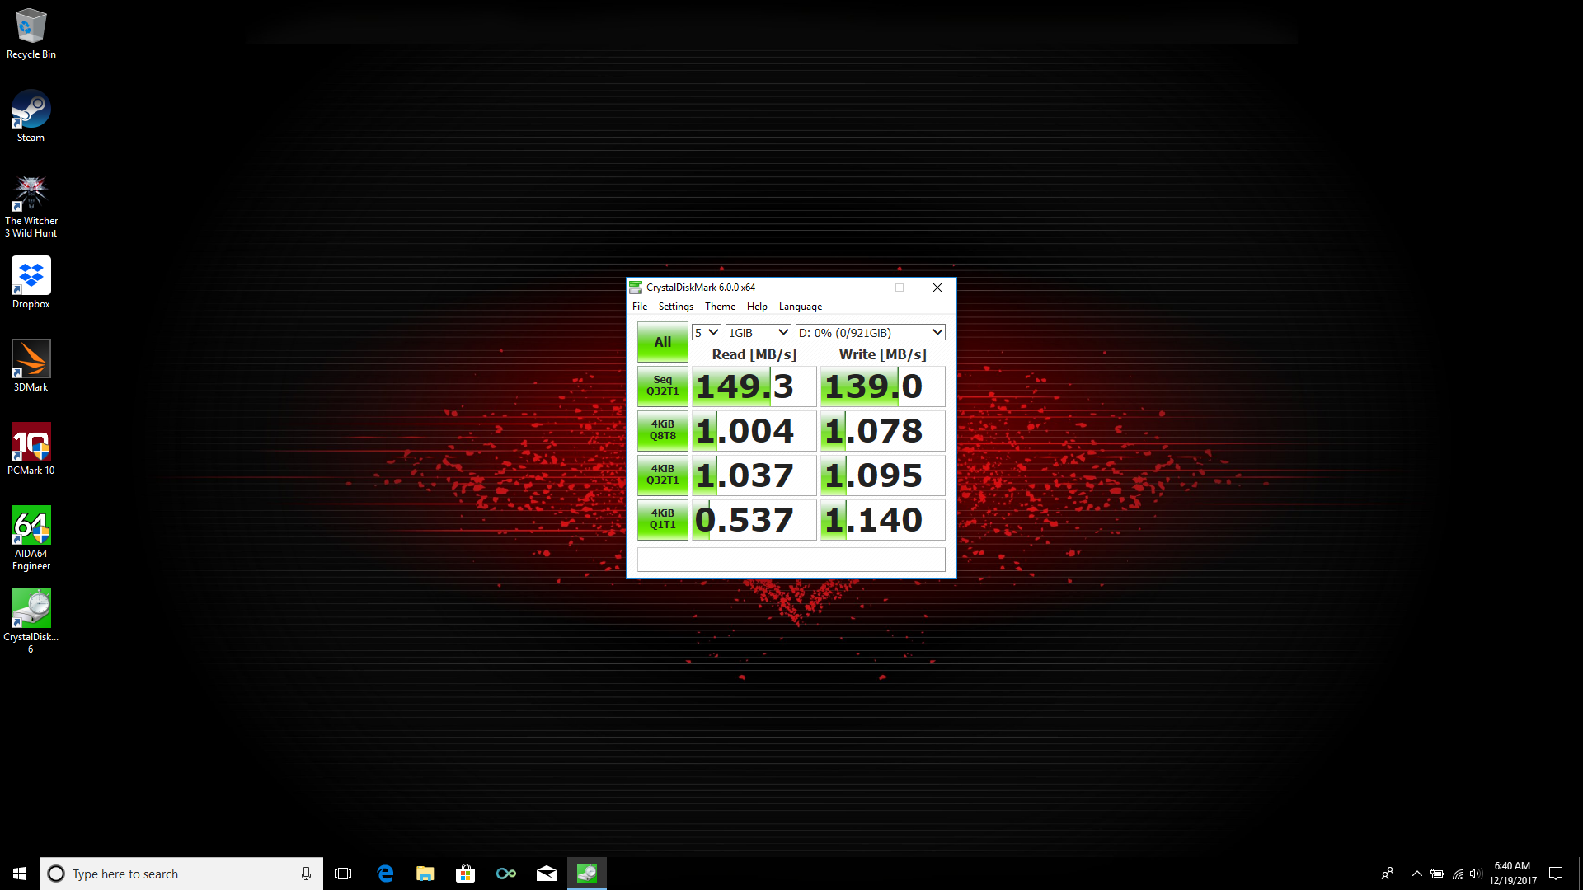Open the Language menu

pos(800,307)
